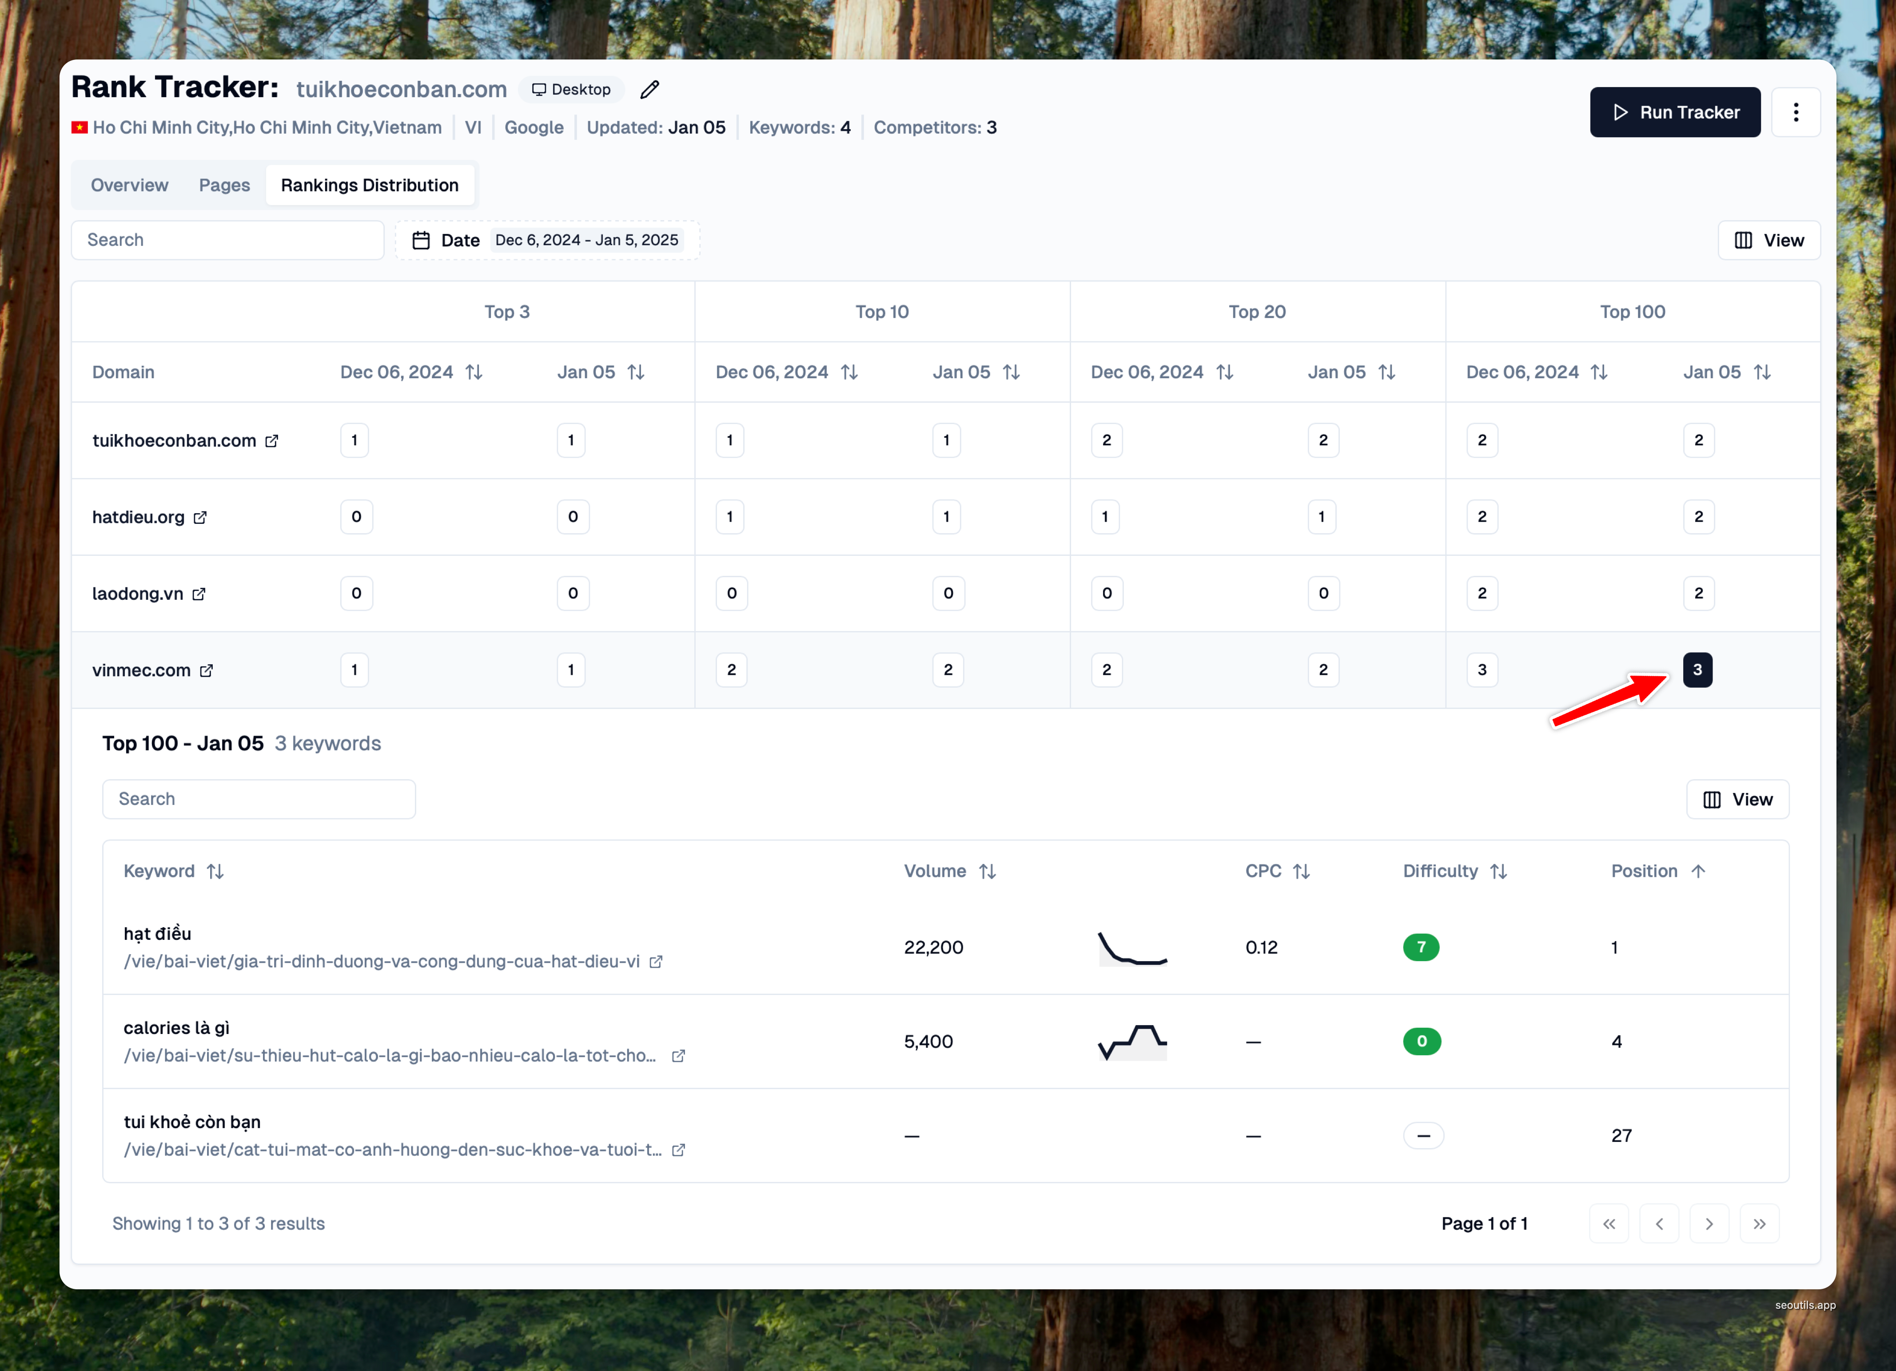This screenshot has height=1371, width=1896.
Task: Click the top domain Search field
Action: [x=227, y=241]
